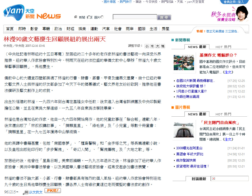Screen dimensions: 252x196
Task: Go to 國際 news section
Action: point(142,29)
